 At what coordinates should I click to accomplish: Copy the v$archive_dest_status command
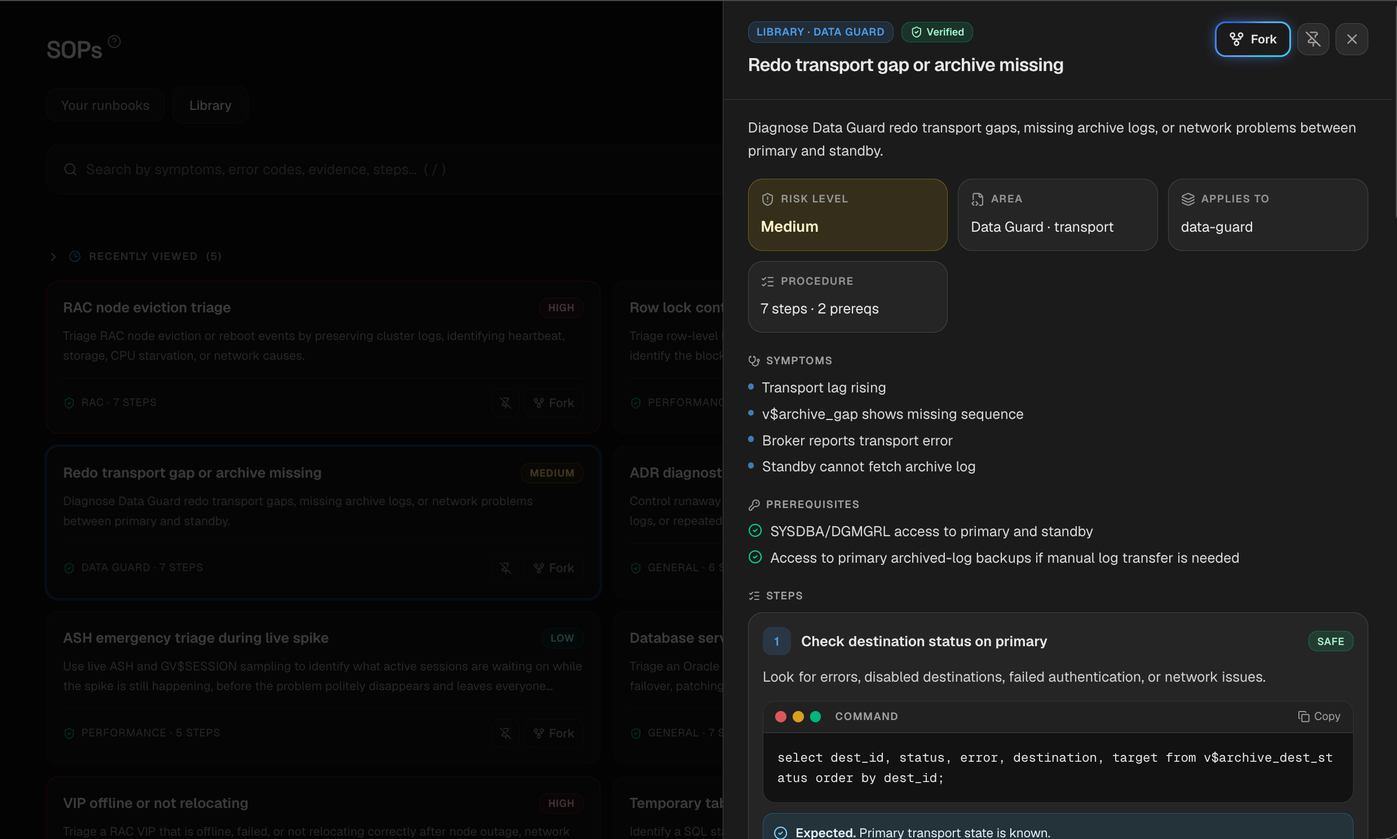point(1319,716)
